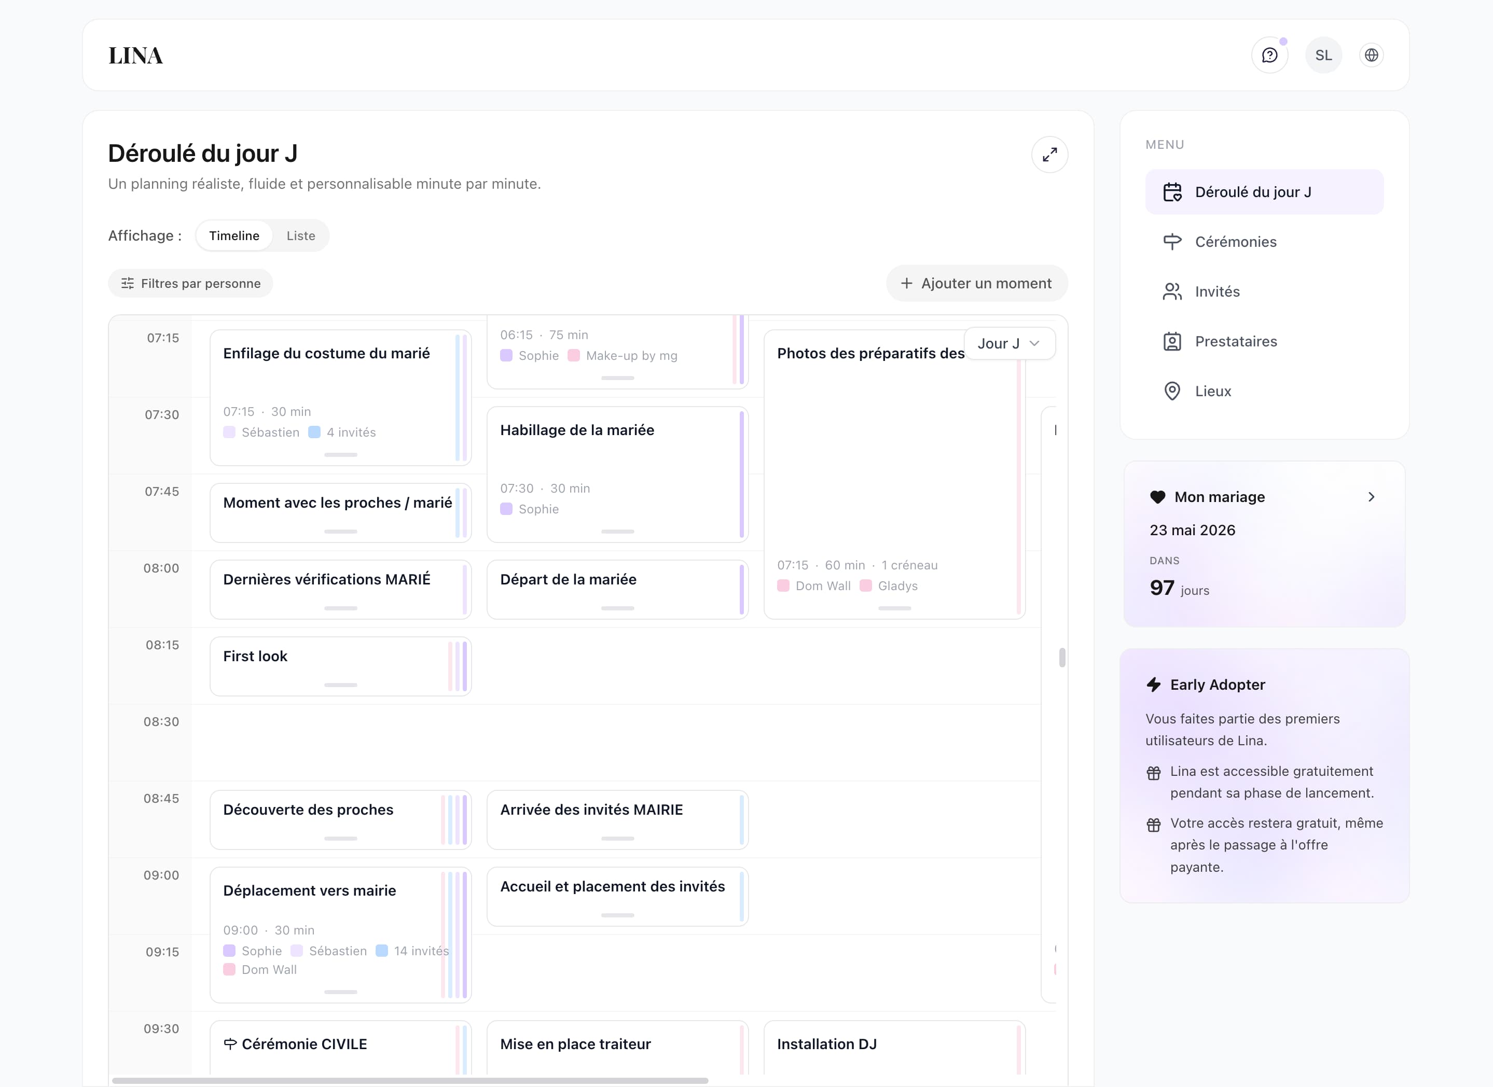
Task: Click the globe language icon
Action: 1371,55
